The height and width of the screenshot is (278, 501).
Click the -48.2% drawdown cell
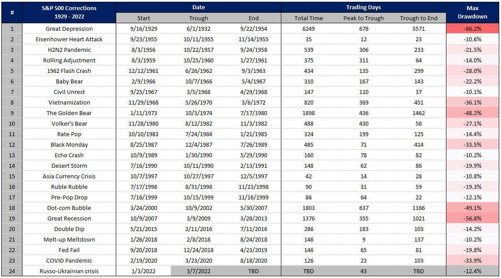point(472,113)
